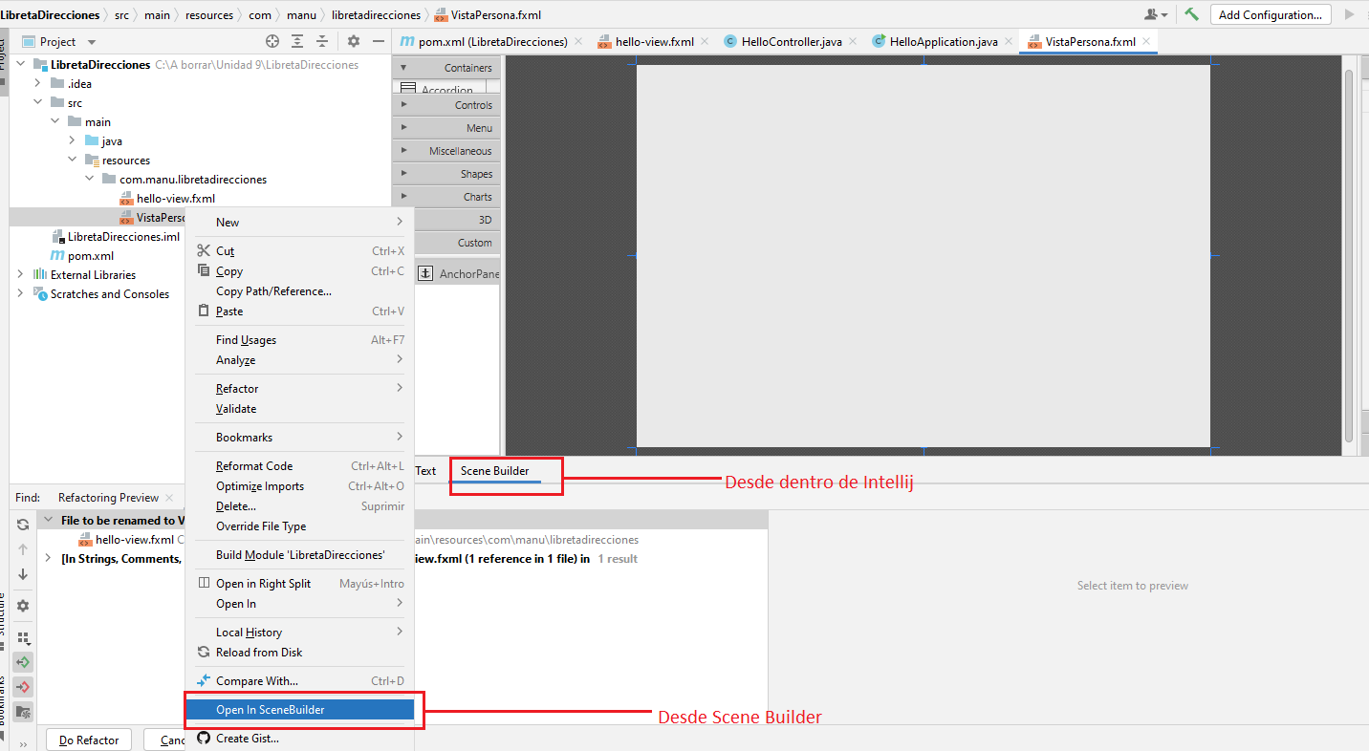Choose Copy from context menu

pos(300,271)
